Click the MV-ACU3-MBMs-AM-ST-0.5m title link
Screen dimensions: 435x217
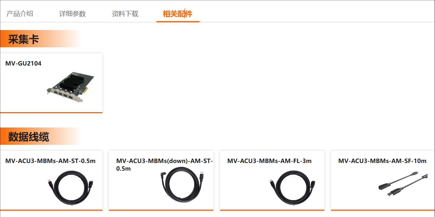point(50,161)
